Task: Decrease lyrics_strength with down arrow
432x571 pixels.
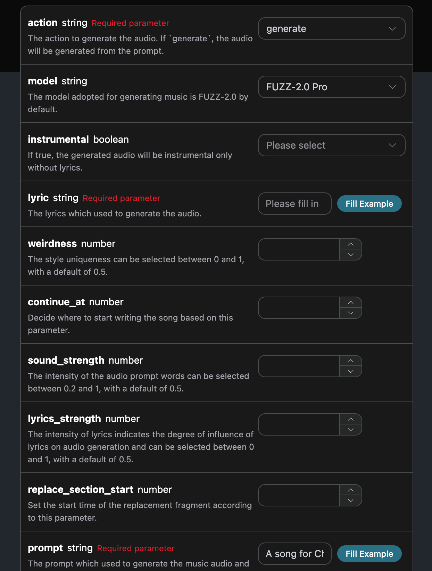Action: coord(351,430)
